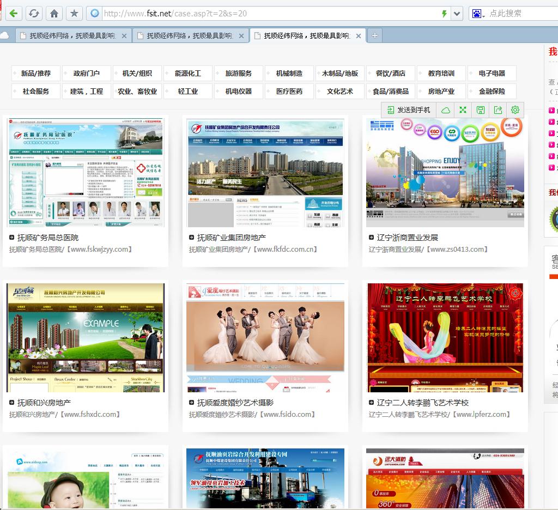The image size is (558, 510).
Task: Click the star favorites icon
Action: (74, 14)
